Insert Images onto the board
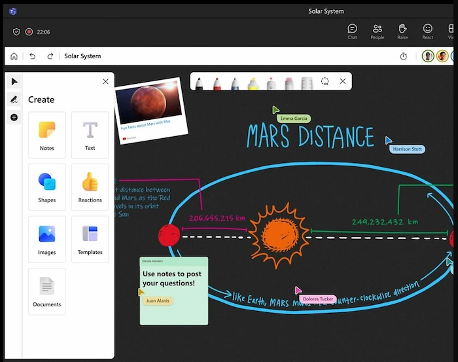 coord(47,239)
